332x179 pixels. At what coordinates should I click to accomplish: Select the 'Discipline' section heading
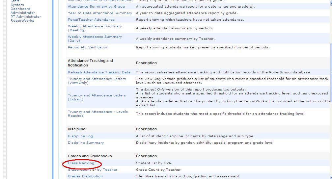pos(76,129)
